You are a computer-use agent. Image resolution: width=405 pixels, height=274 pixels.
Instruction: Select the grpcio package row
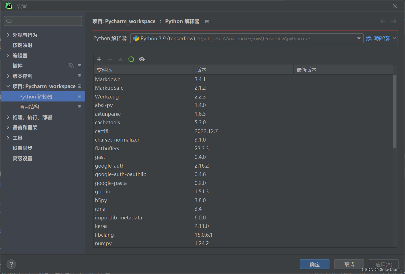(x=243, y=191)
